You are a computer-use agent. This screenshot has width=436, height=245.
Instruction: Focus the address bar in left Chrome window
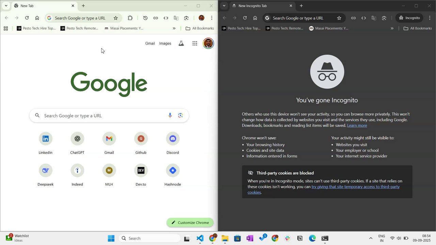83,18
